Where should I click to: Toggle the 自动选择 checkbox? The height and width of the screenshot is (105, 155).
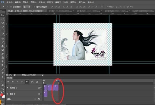pos(11,7)
